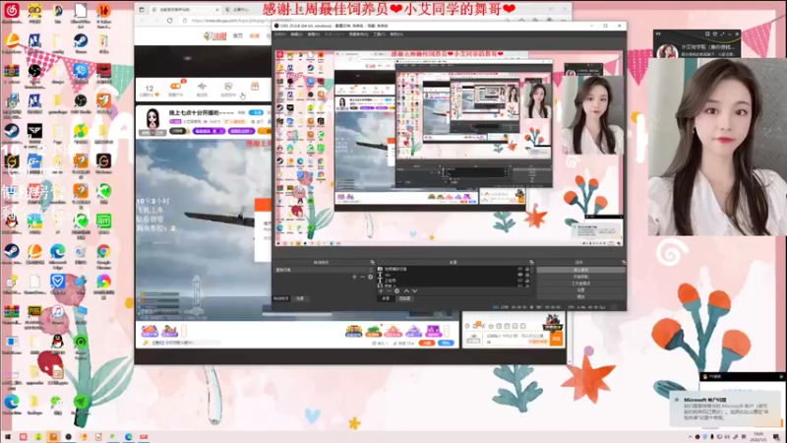Click the orange send button in Douyu chat

[x=555, y=338]
